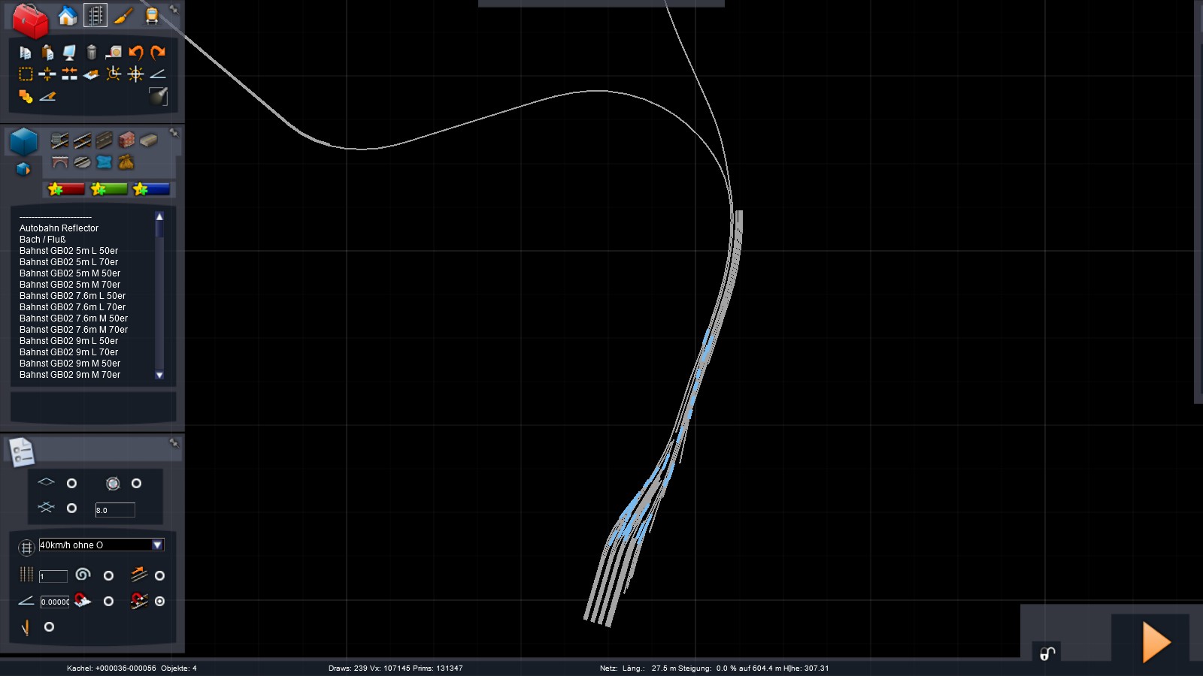Image resolution: width=1203 pixels, height=676 pixels.
Task: Click the trash can delete icon
Action: pos(92,52)
